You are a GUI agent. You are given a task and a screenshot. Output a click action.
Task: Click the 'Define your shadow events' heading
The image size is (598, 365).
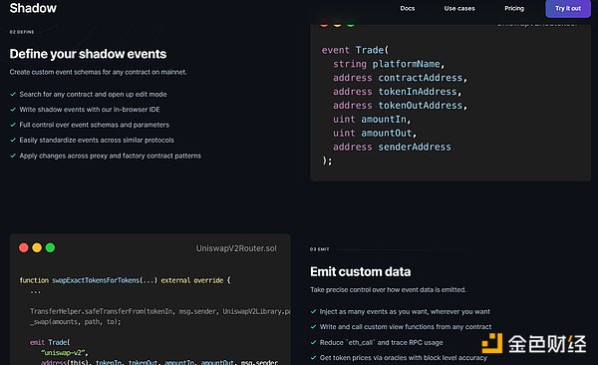point(88,54)
